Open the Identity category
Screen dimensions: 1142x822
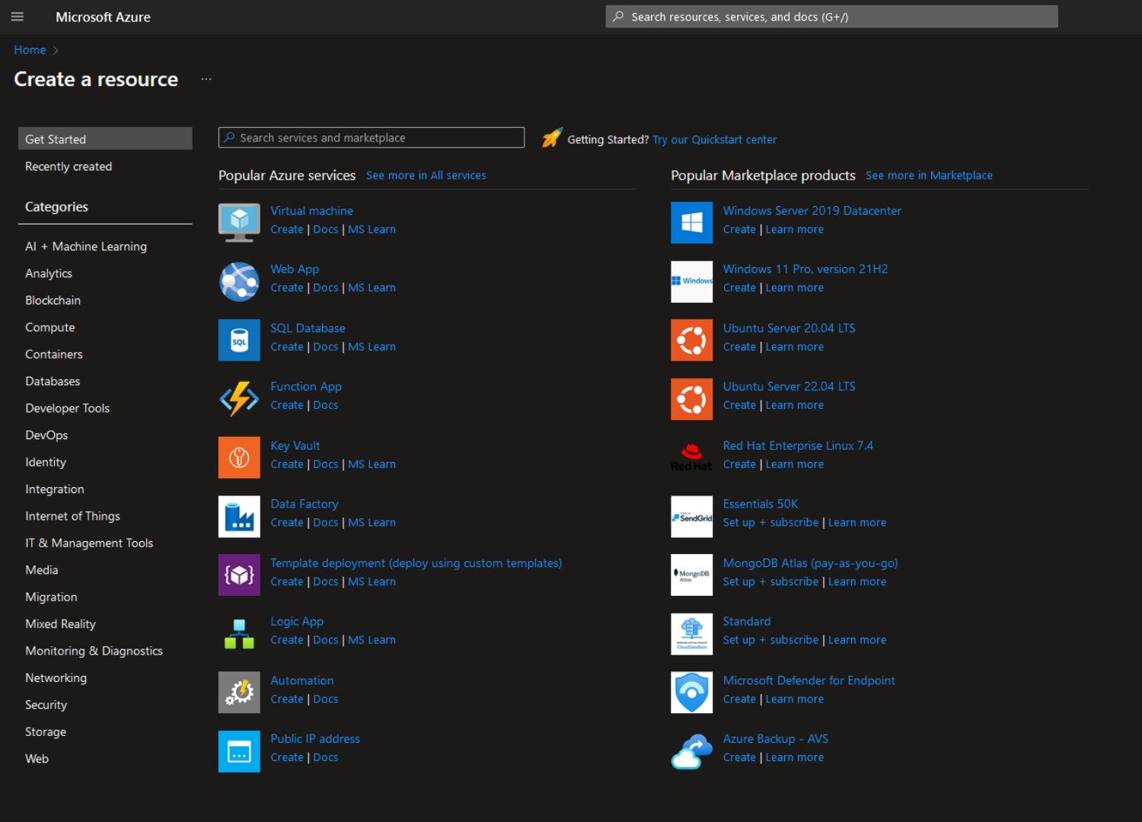click(x=46, y=463)
